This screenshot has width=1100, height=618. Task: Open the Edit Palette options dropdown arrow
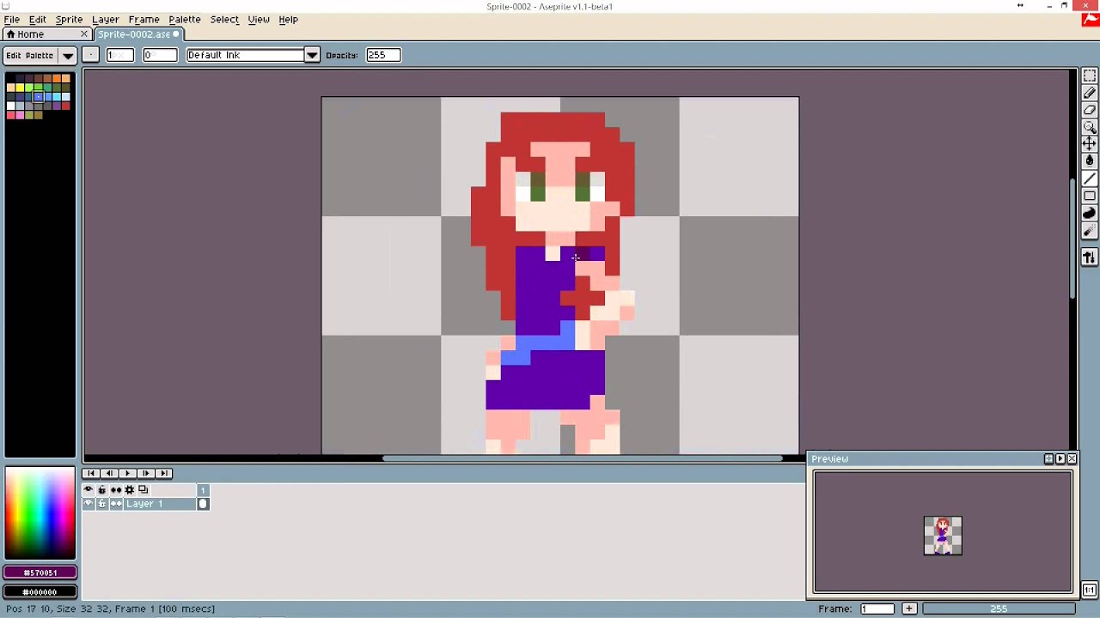point(67,55)
